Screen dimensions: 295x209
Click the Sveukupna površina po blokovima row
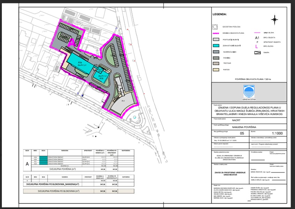63,191
